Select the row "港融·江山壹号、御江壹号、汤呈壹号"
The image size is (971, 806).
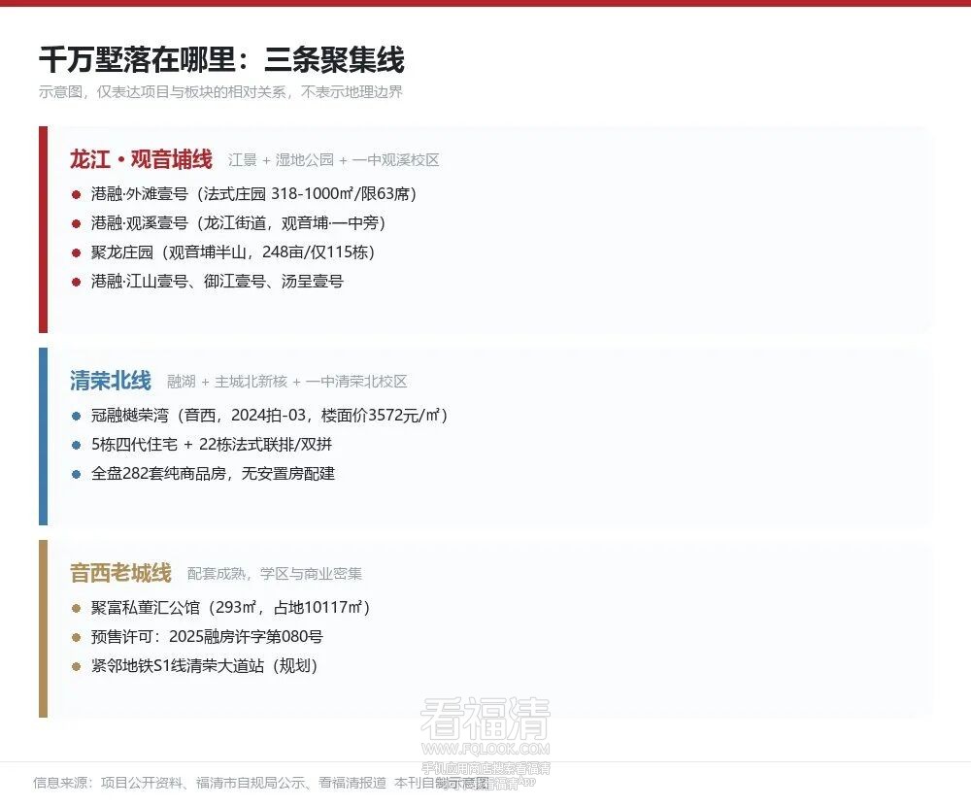[x=208, y=282]
